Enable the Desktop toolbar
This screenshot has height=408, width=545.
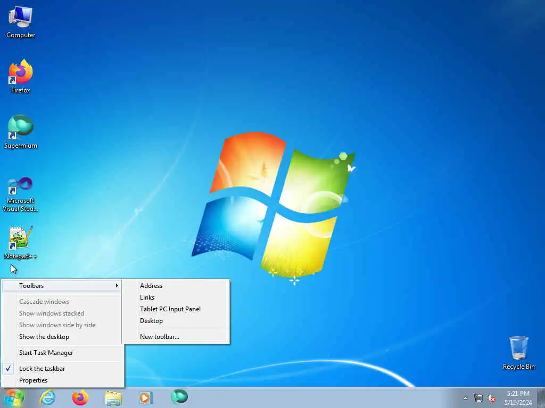tap(176, 321)
